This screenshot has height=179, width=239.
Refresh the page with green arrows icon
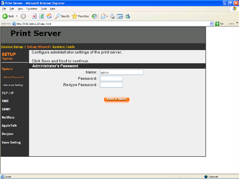coord(42,16)
